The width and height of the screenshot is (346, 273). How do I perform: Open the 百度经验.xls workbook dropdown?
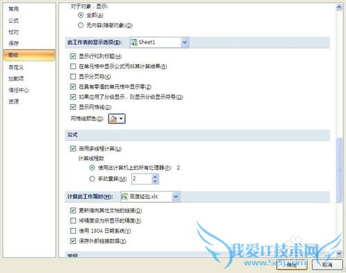pos(176,196)
